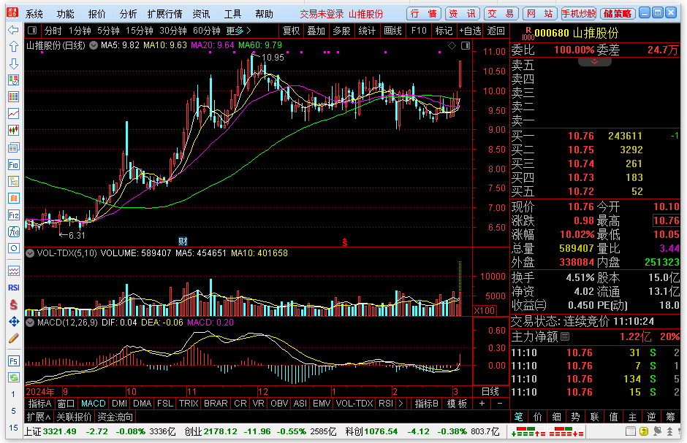
Task: Select the KDJ-adjacent BRAR indicator tab
Action: (216, 404)
